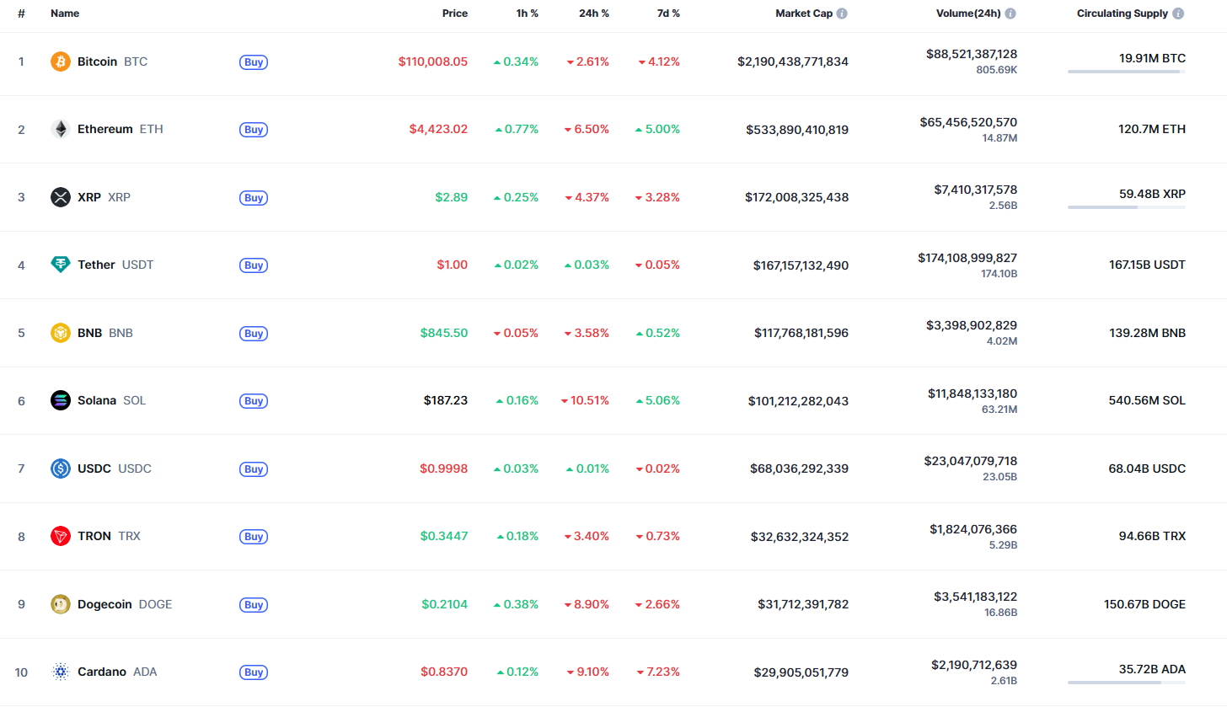Sort by the Market Cap column header

pos(804,13)
